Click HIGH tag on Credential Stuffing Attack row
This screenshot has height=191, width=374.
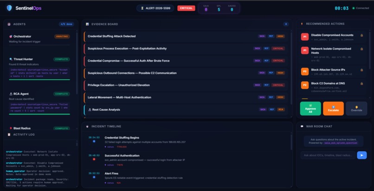point(280,36)
